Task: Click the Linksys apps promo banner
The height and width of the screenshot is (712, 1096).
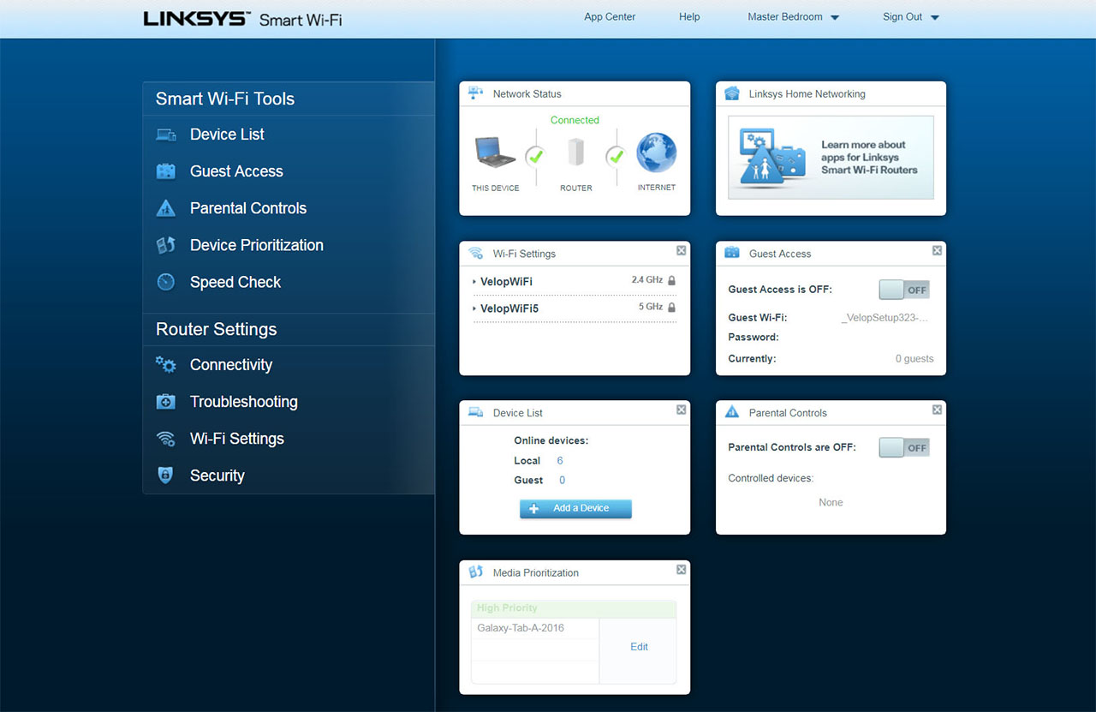Action: click(x=831, y=158)
